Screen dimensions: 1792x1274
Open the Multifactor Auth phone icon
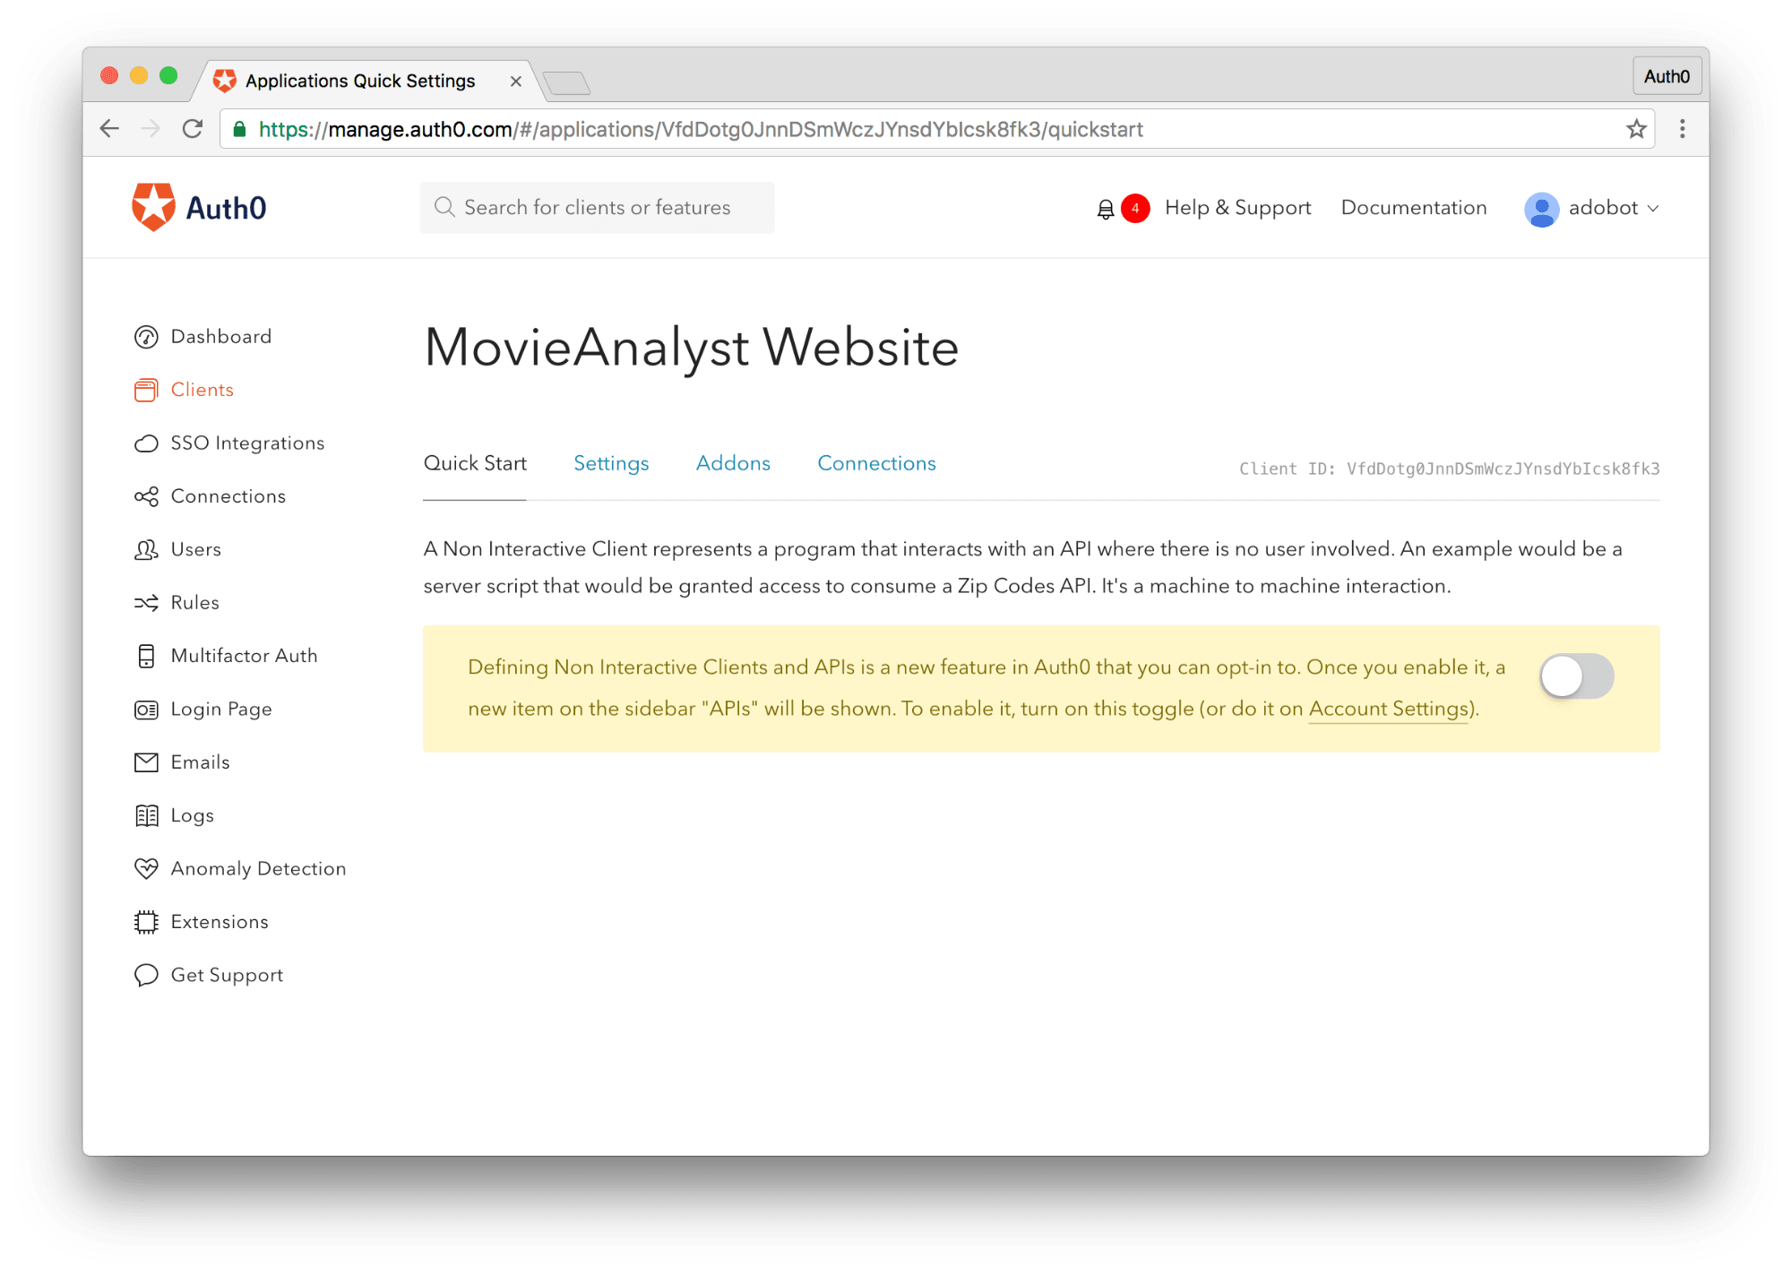pyautogui.click(x=146, y=656)
